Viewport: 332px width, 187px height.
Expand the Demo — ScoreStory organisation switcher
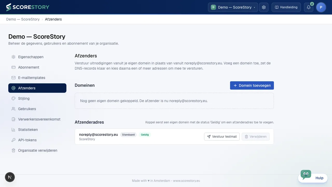tap(233, 7)
